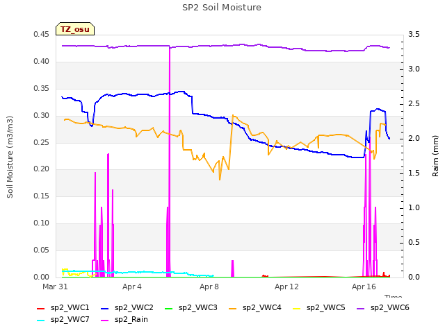This screenshot has width=445, height=333.
Task: Click the tallest magenta rain spike near Apr 6
Action: (x=170, y=162)
